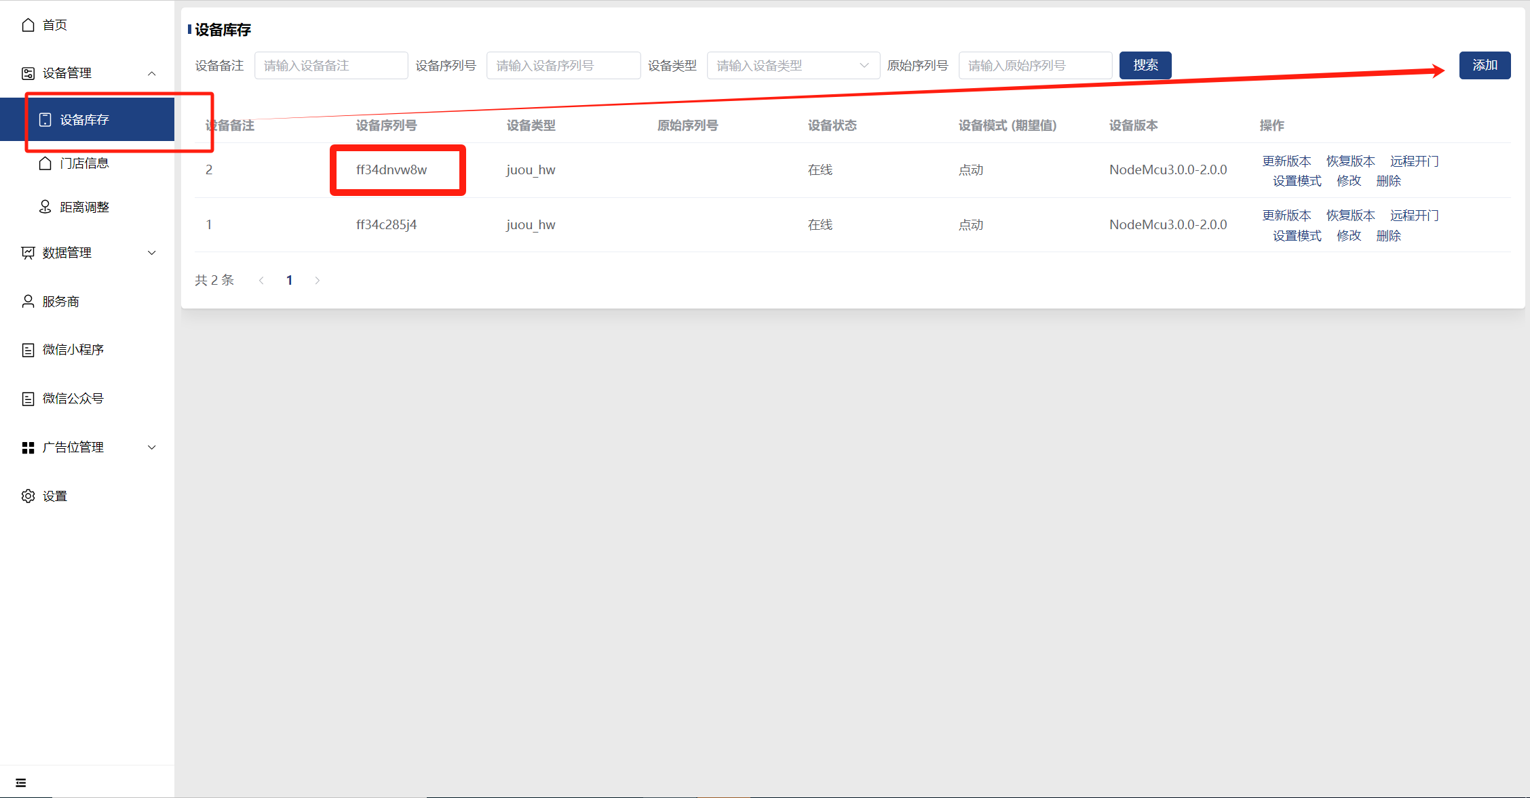Click the 距离调整 person icon
Image resolution: width=1530 pixels, height=798 pixels.
[45, 206]
